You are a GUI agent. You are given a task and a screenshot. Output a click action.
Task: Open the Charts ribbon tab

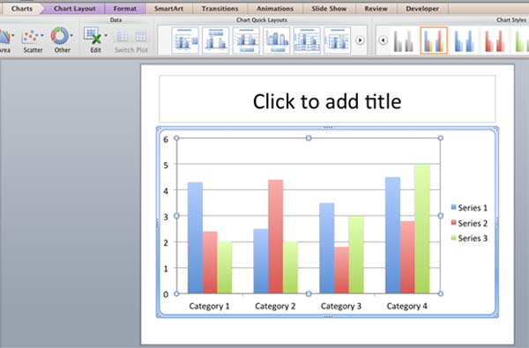point(21,9)
